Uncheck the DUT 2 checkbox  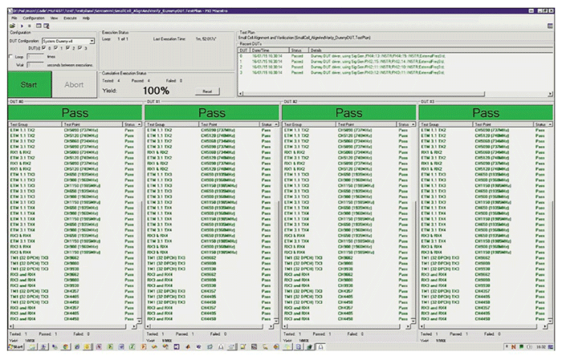pos(67,47)
